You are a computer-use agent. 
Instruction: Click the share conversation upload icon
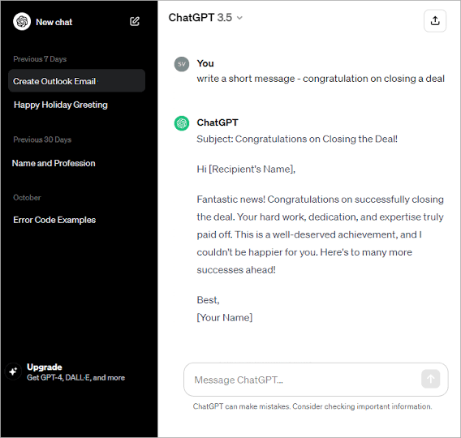pos(435,21)
